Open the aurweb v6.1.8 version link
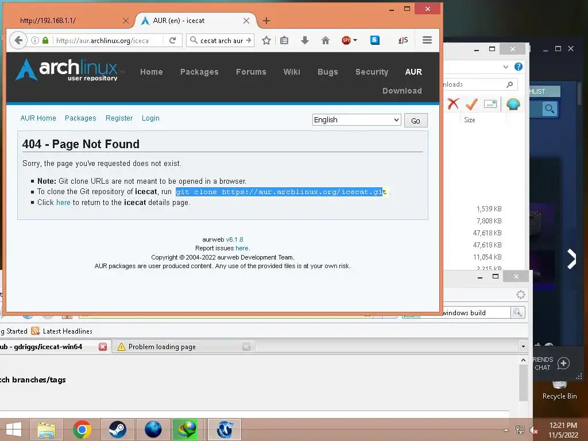 (234, 239)
